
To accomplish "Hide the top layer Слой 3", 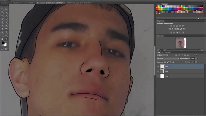I will [158, 67].
